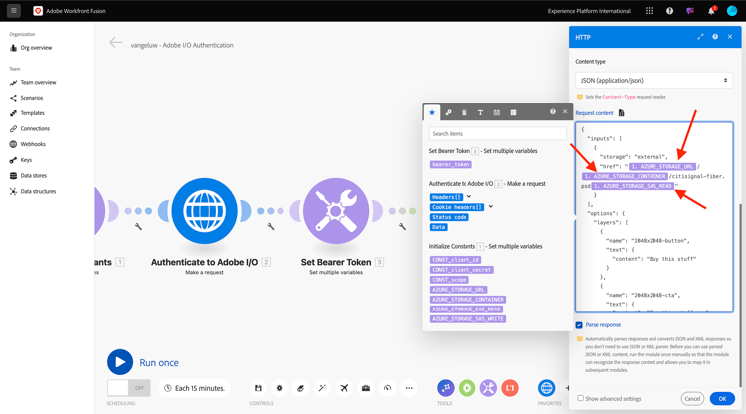This screenshot has width=746, height=414.
Task: Click the notes icon in controls
Action: pyautogui.click(x=300, y=388)
